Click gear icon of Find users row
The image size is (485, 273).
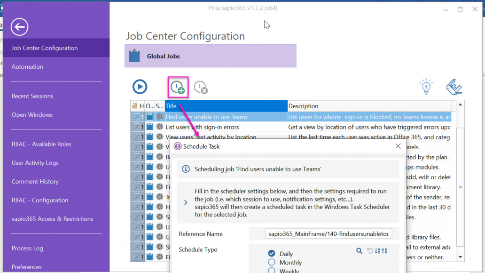coord(160,117)
